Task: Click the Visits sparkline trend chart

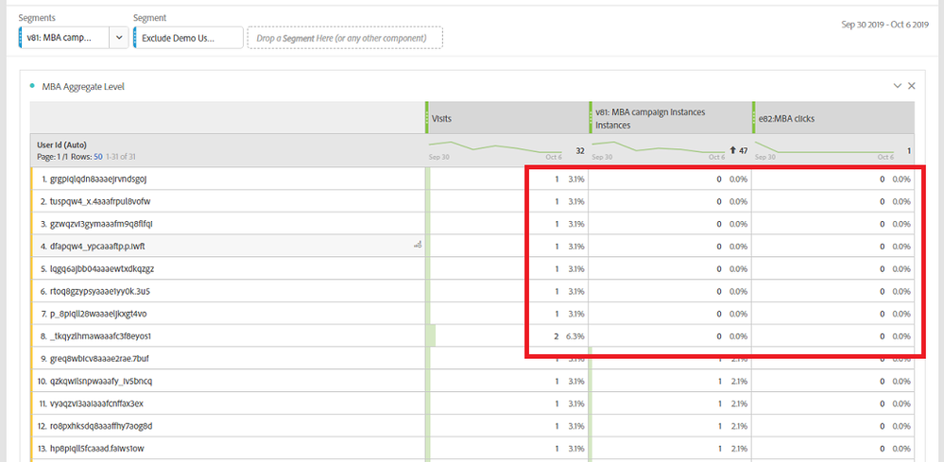Action: 495,147
